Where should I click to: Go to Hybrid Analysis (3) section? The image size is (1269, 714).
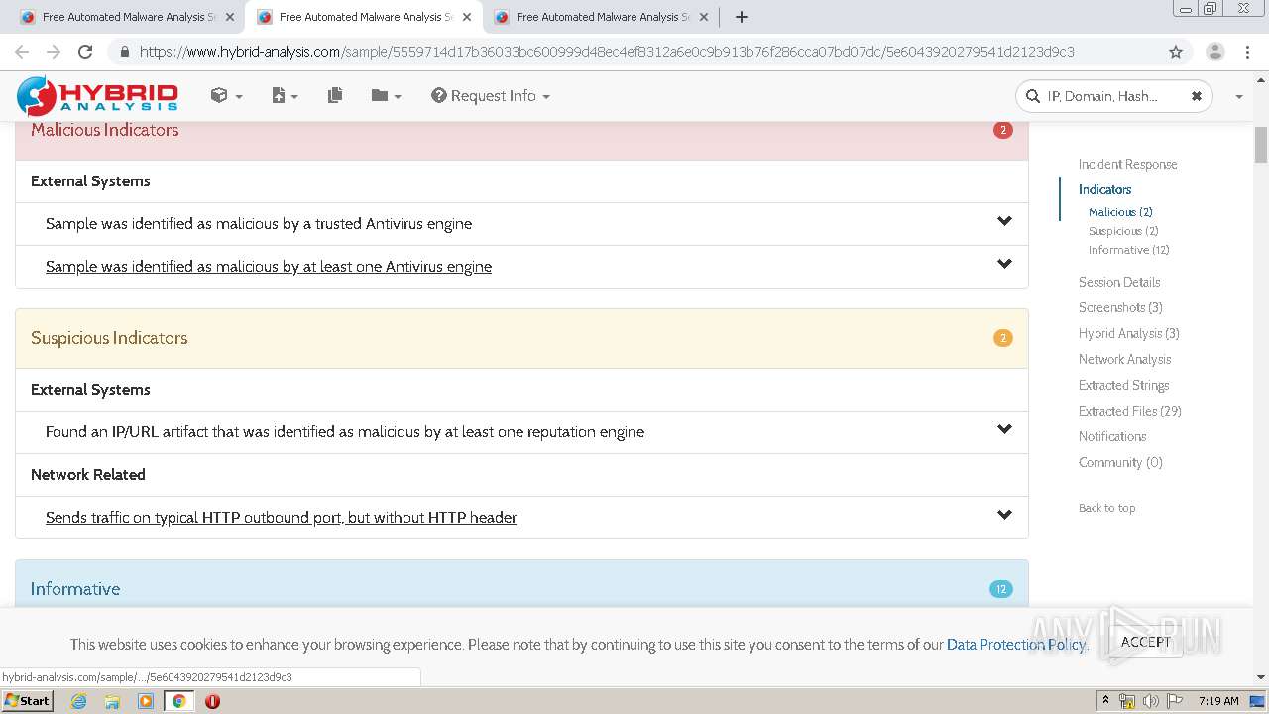(1129, 333)
